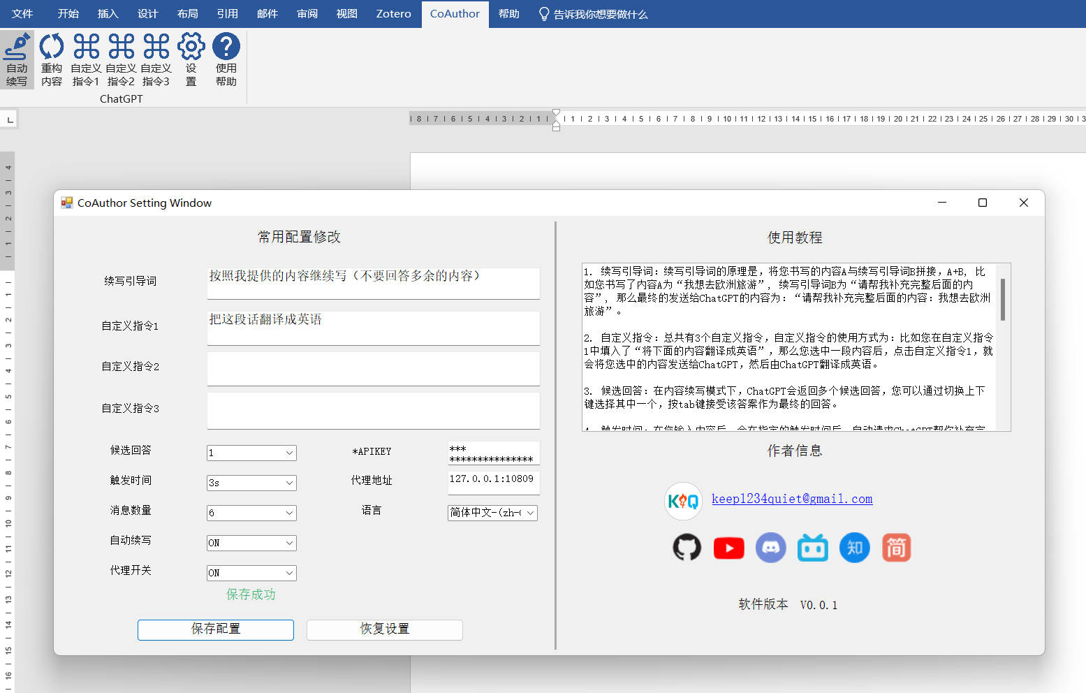Click the 续写引导词 text field
Screen dimensions: 1086x693
(x=374, y=283)
